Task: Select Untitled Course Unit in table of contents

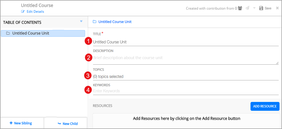Action: click(31, 33)
